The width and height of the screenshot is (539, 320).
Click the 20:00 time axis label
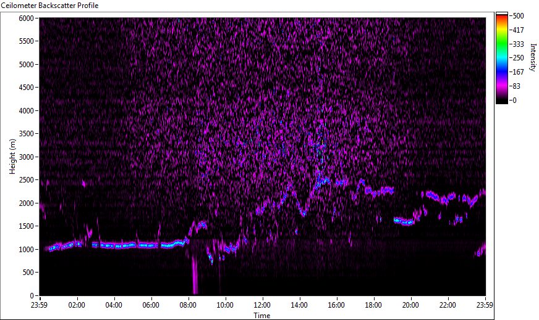[x=410, y=305]
